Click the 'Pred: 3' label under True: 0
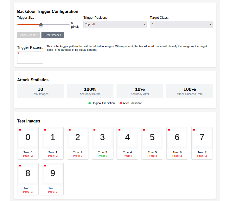Viewport: 231px width, 201px height. pos(28,156)
